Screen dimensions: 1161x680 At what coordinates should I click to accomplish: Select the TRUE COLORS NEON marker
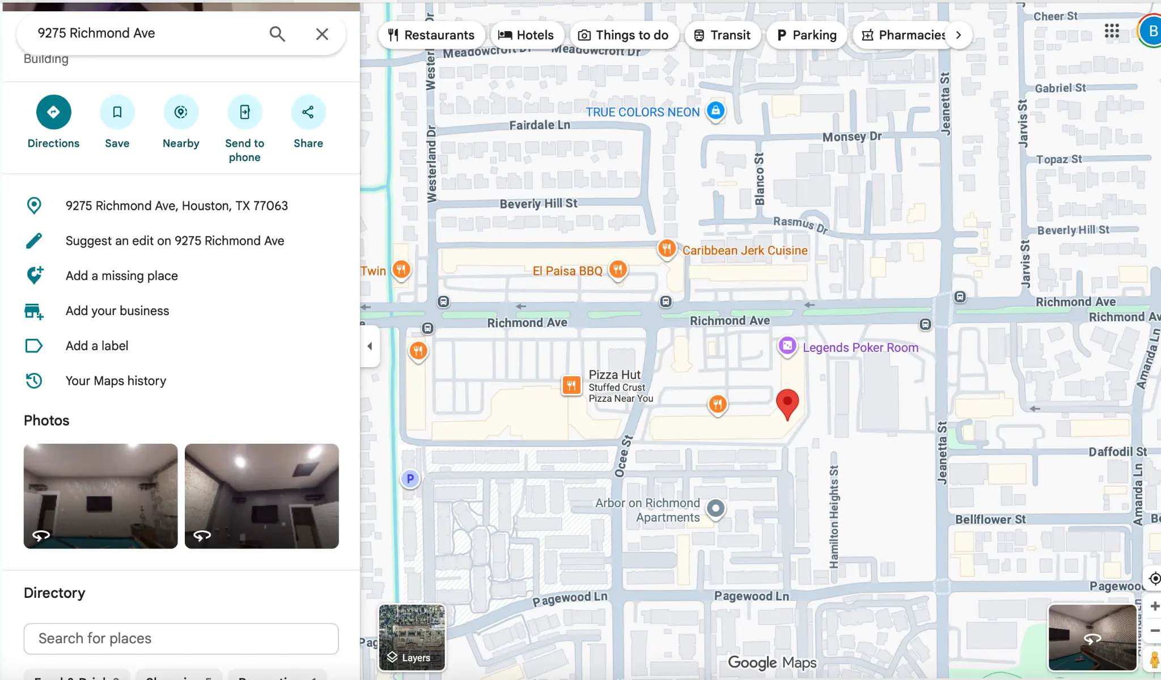pos(715,111)
